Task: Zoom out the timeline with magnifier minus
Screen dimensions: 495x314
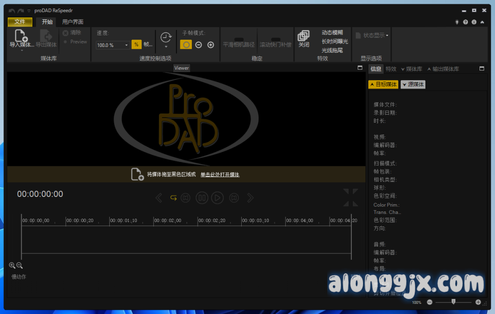Action: click(x=20, y=265)
